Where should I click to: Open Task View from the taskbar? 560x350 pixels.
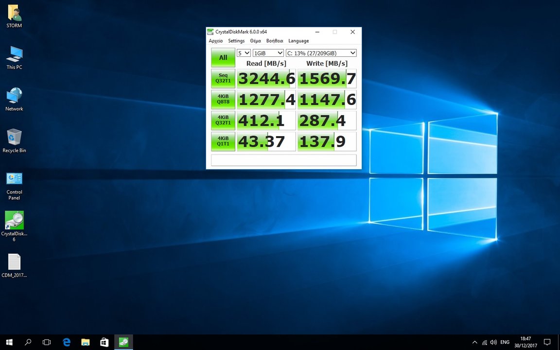(x=47, y=342)
